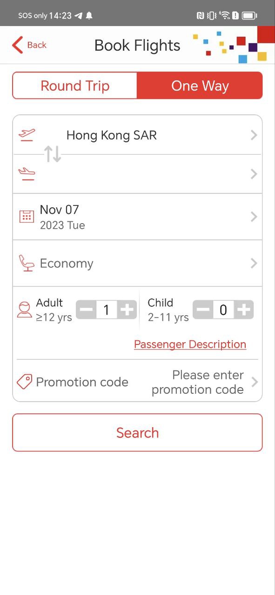Increase child count with plus button
This screenshot has height=595, width=275.
pyautogui.click(x=244, y=310)
